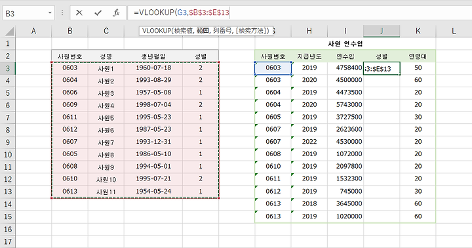
Task: Click cell D13 with 1954-05-24
Action: click(153, 192)
